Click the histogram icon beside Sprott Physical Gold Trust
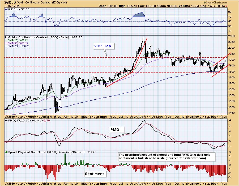Image resolution: width=239 pixels, height=186 pixels. pyautogui.click(x=6, y=152)
